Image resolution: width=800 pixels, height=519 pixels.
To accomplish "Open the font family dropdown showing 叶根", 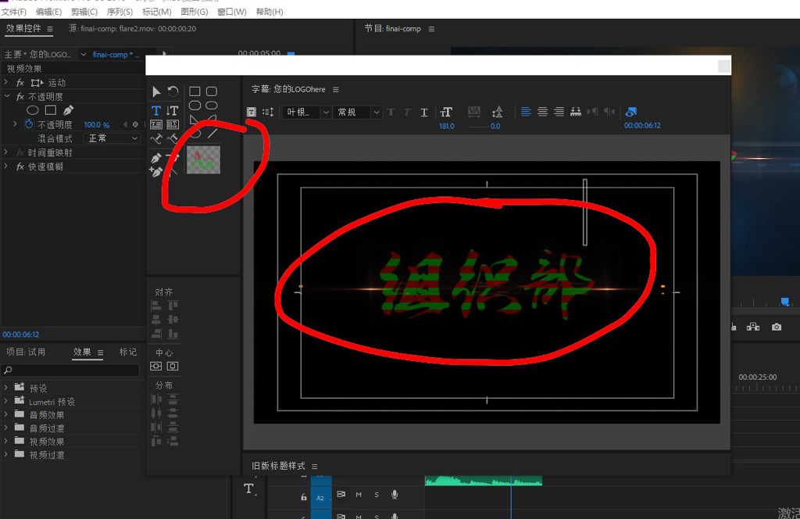I will point(302,111).
